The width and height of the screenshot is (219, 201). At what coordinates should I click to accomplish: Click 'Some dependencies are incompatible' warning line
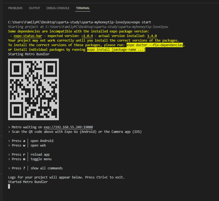tap(79, 31)
